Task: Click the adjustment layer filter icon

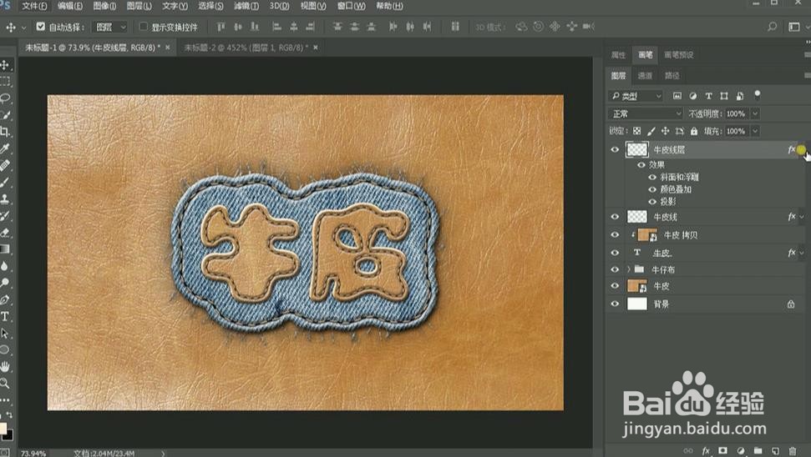Action: 693,96
